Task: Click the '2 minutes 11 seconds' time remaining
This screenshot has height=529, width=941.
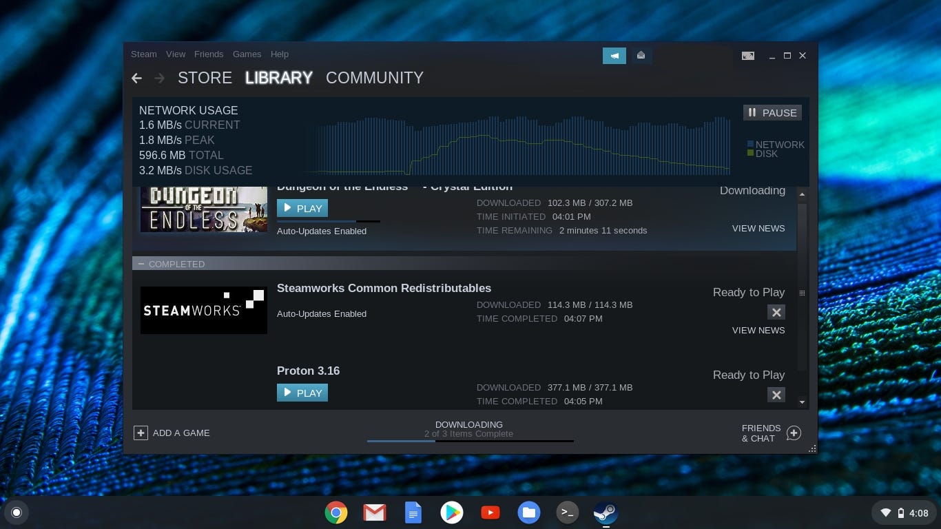Action: click(603, 230)
